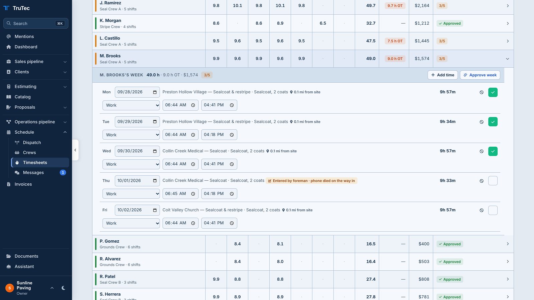Collapse M. Brooks row chevron
The height and width of the screenshot is (300, 534).
click(x=508, y=59)
